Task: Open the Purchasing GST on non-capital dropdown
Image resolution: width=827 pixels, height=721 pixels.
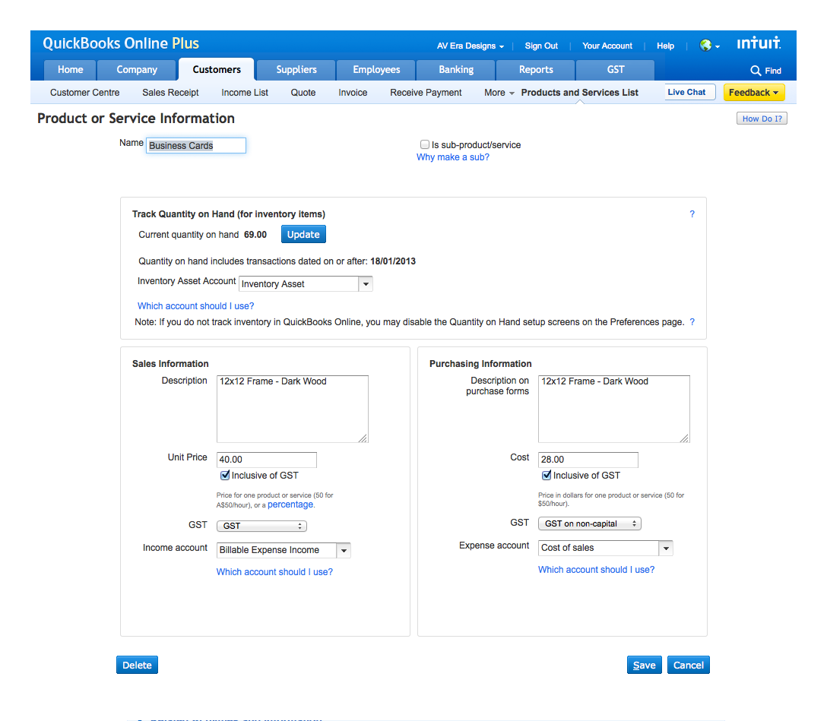Action: (590, 524)
